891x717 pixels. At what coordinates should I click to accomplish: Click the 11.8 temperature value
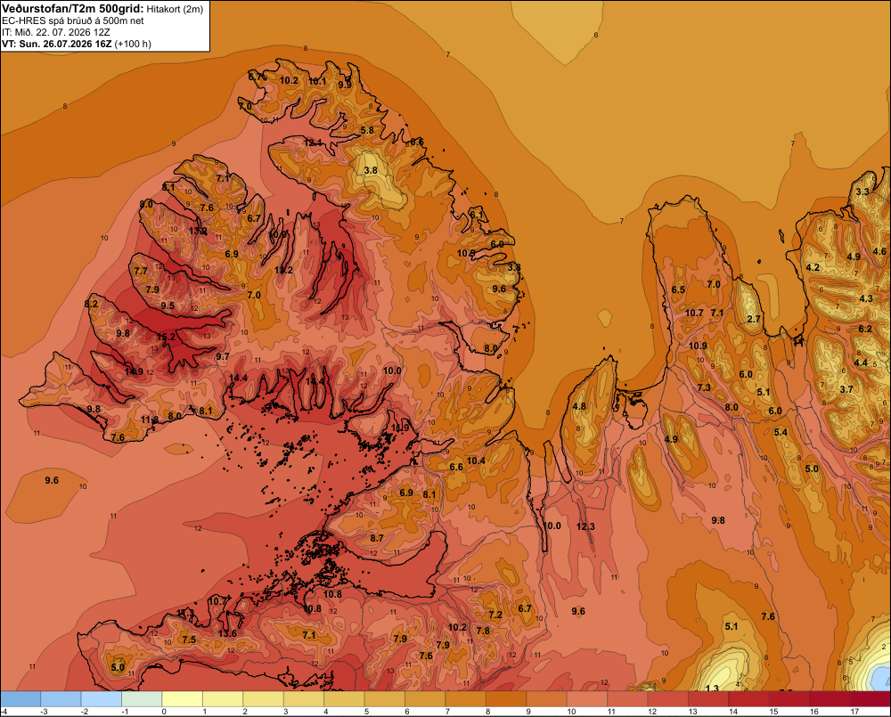(150, 420)
